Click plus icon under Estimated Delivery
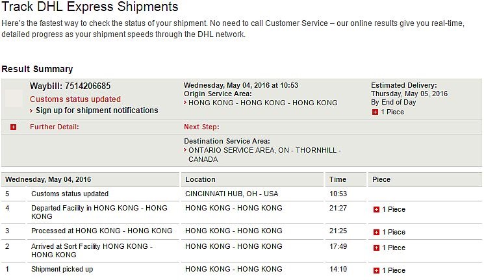Screen dimensions: 484x280 coord(375,112)
